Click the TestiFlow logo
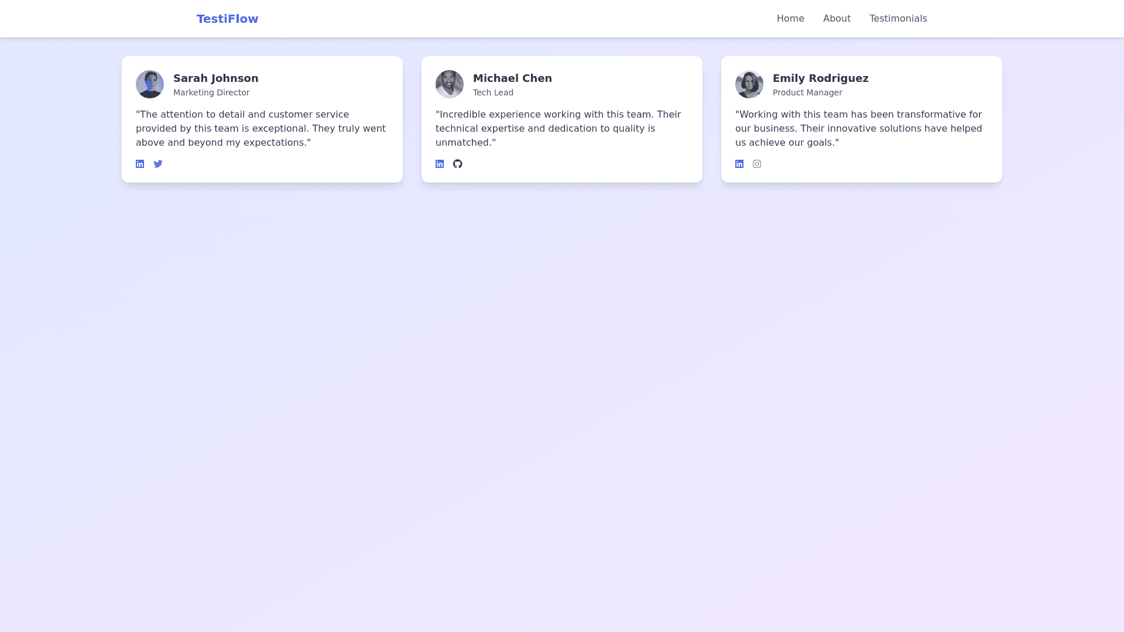This screenshot has height=632, width=1124. 227,18
